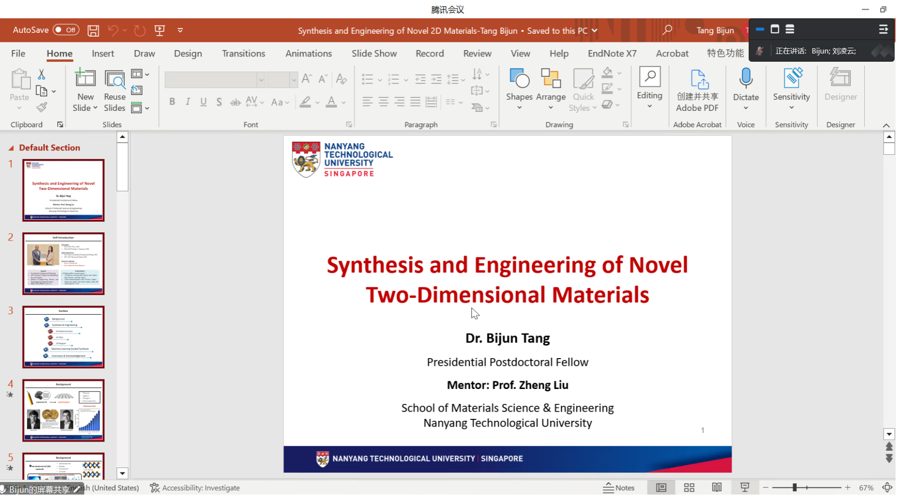Screen dimensions: 897x496
Task: Open Reuse Slides
Action: [115, 90]
